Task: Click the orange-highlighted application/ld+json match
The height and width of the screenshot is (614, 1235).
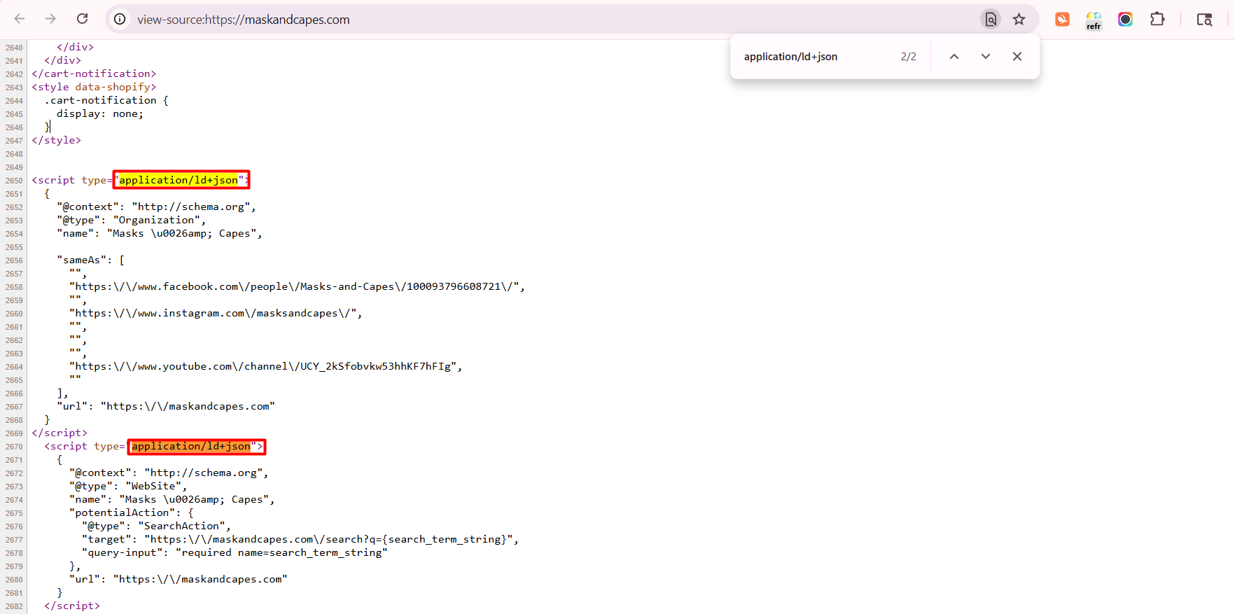Action: [x=191, y=447]
